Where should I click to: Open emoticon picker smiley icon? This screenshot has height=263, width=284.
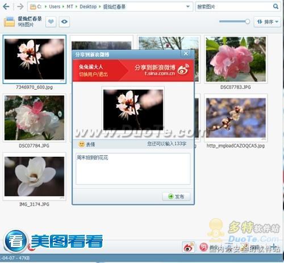(x=81, y=144)
